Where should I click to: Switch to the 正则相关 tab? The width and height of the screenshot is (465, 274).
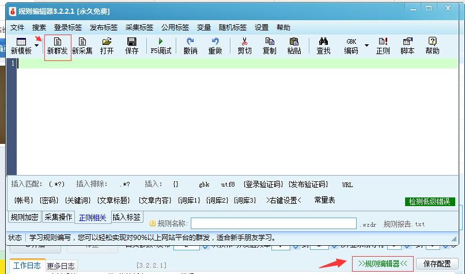(92, 218)
